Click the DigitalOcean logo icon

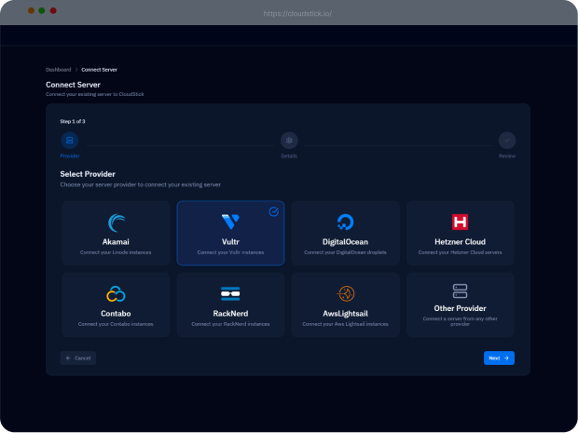345,222
